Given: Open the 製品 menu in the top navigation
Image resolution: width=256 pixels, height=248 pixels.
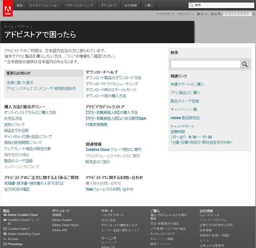Looking at the screenshot, I should point(19,5).
